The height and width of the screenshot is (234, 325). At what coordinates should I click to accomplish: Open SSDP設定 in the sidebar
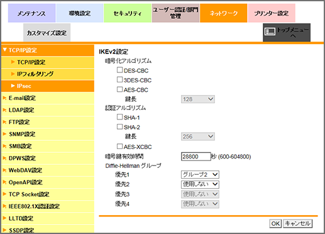click(x=48, y=230)
